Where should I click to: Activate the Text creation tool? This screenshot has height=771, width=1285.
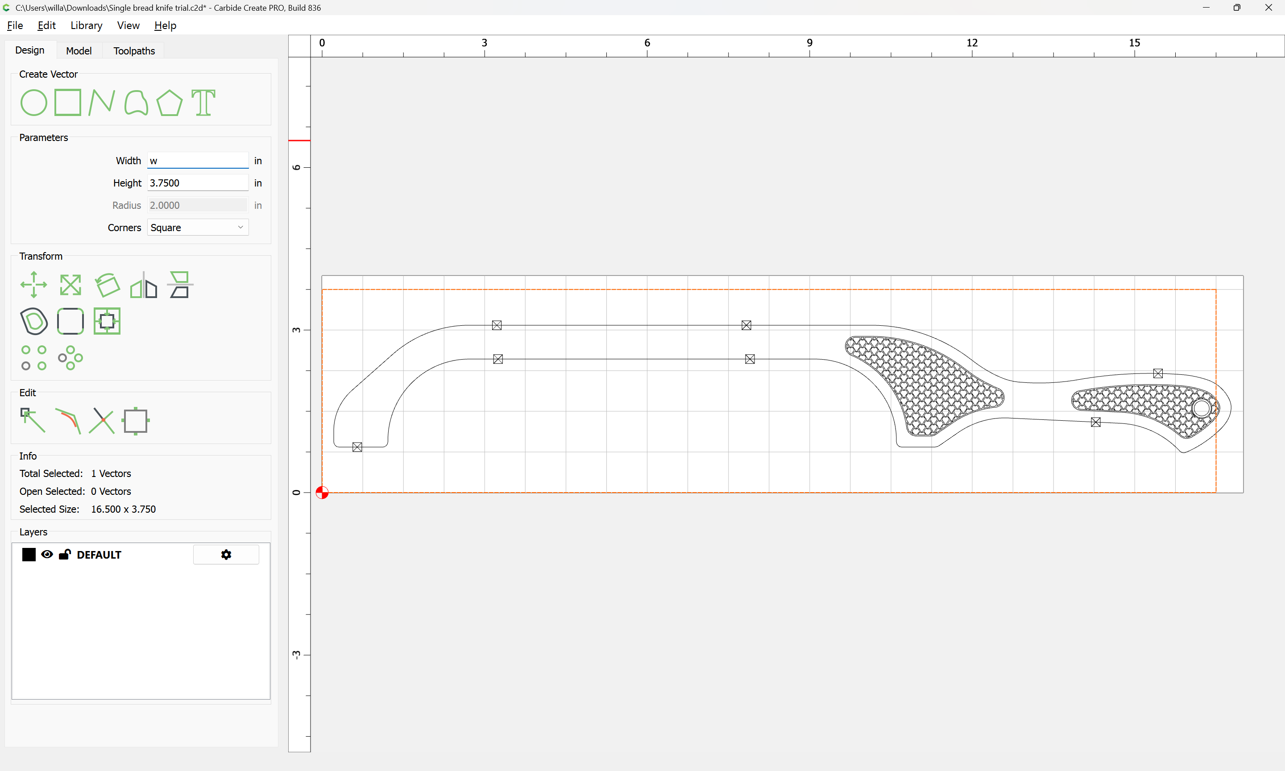pos(203,102)
